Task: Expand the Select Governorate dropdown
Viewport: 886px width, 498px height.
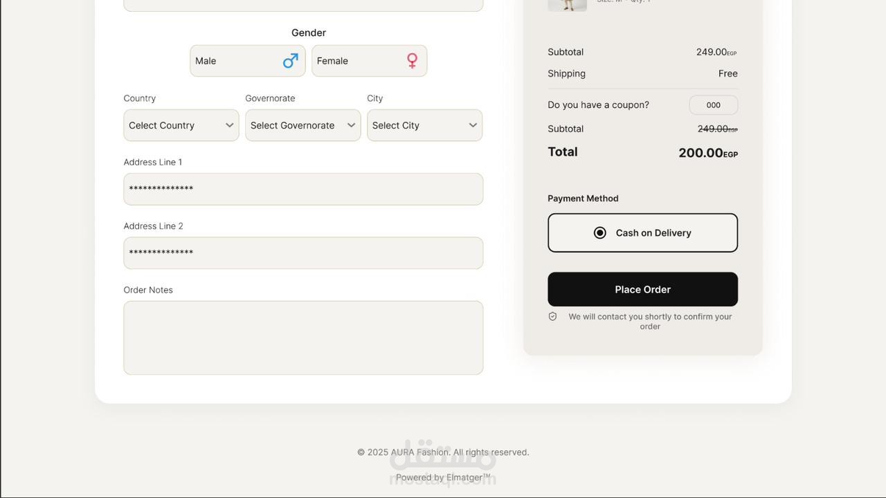Action: pyautogui.click(x=302, y=125)
